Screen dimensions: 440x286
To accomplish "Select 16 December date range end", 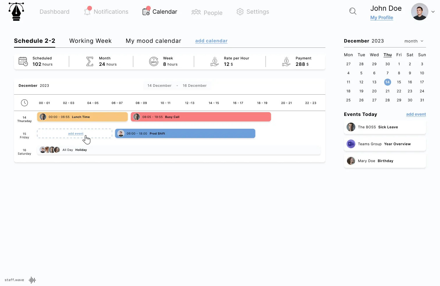I will click(x=195, y=86).
